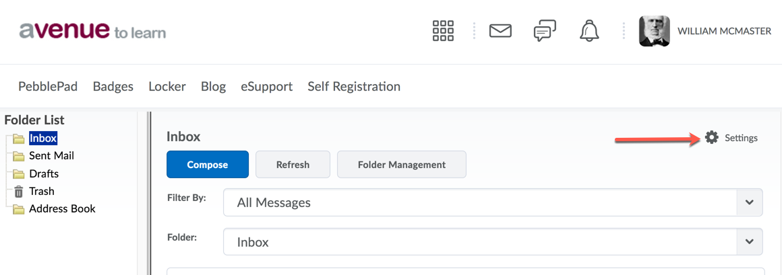Select Sent Mail in Folder List
Screen dimensions: 782x275
(51, 156)
